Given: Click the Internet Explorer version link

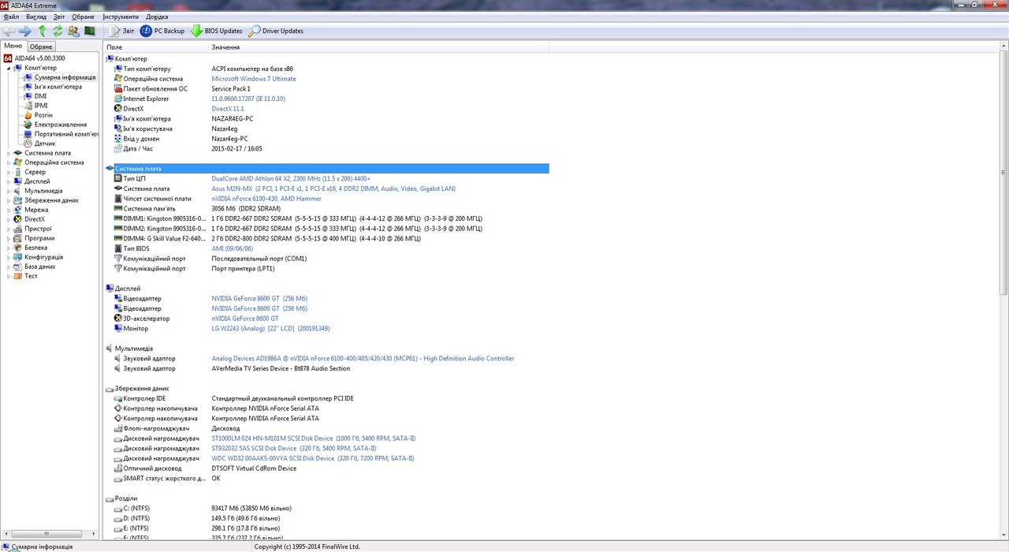Looking at the screenshot, I should (x=248, y=99).
